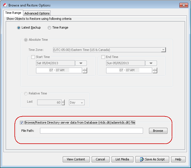Viewport: 191px width, 168px height.
Task: Open the End Time date picker dropdown
Action: click(x=151, y=63)
